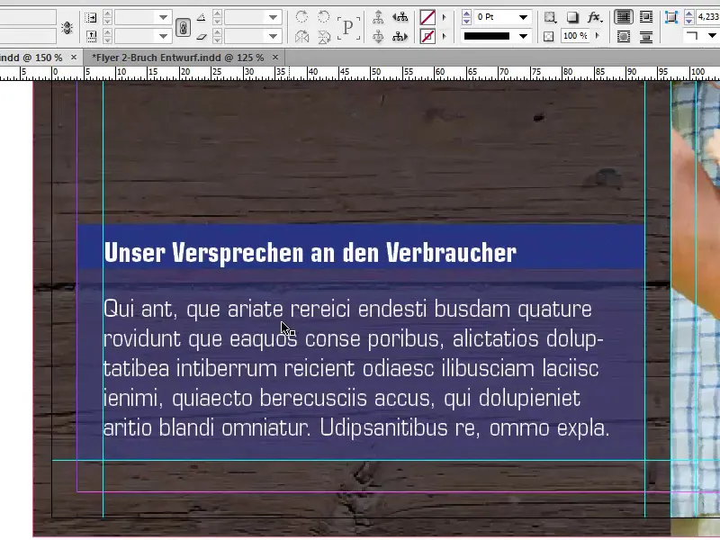Open the stroke style dropdown

pos(523,36)
